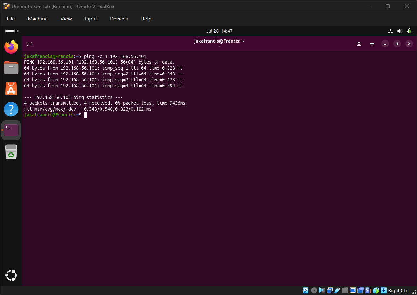Click the terminal cursor at the prompt
417x295 pixels.
pyautogui.click(x=85, y=115)
